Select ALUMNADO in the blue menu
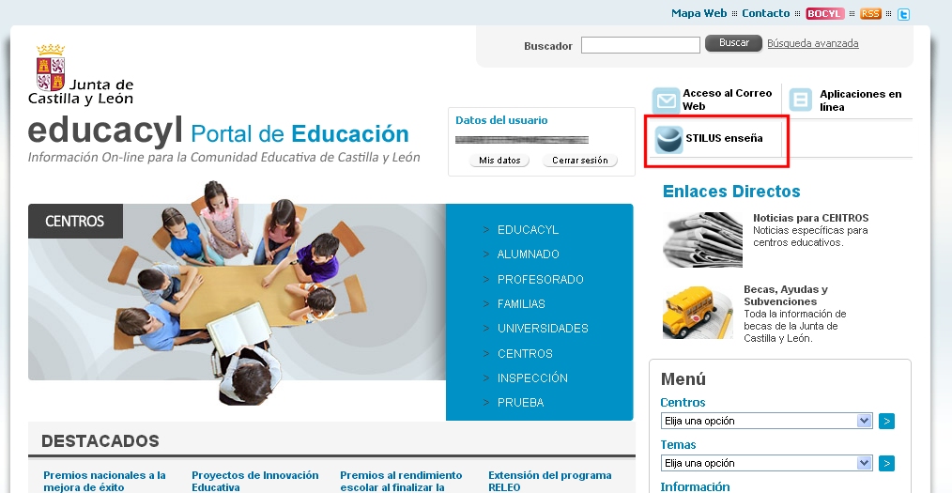 [529, 254]
